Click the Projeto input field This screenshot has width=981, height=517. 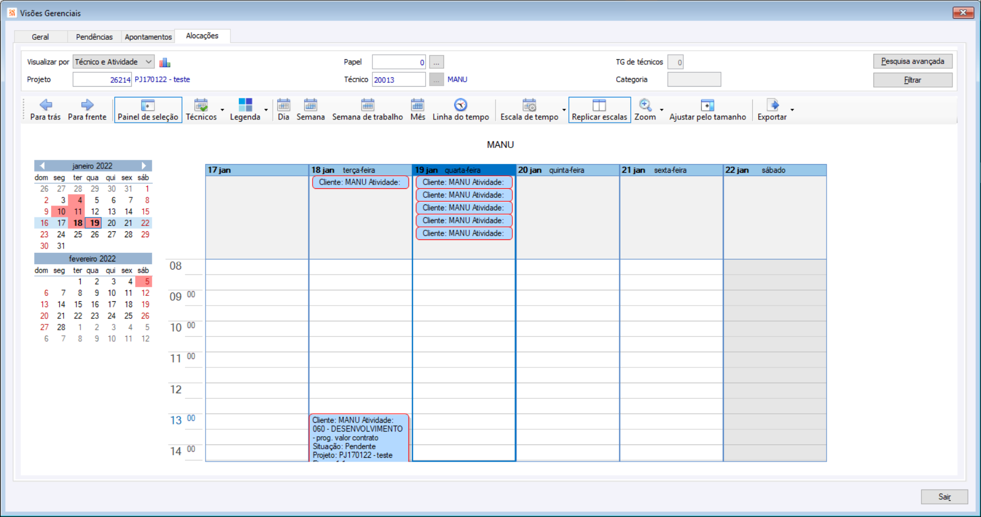coord(102,80)
